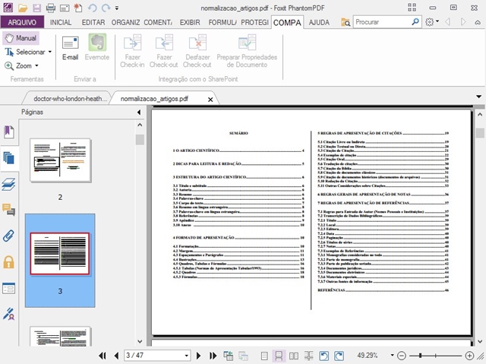486x364 pixels.
Task: Zoom in with the plus button
Action: (x=469, y=356)
